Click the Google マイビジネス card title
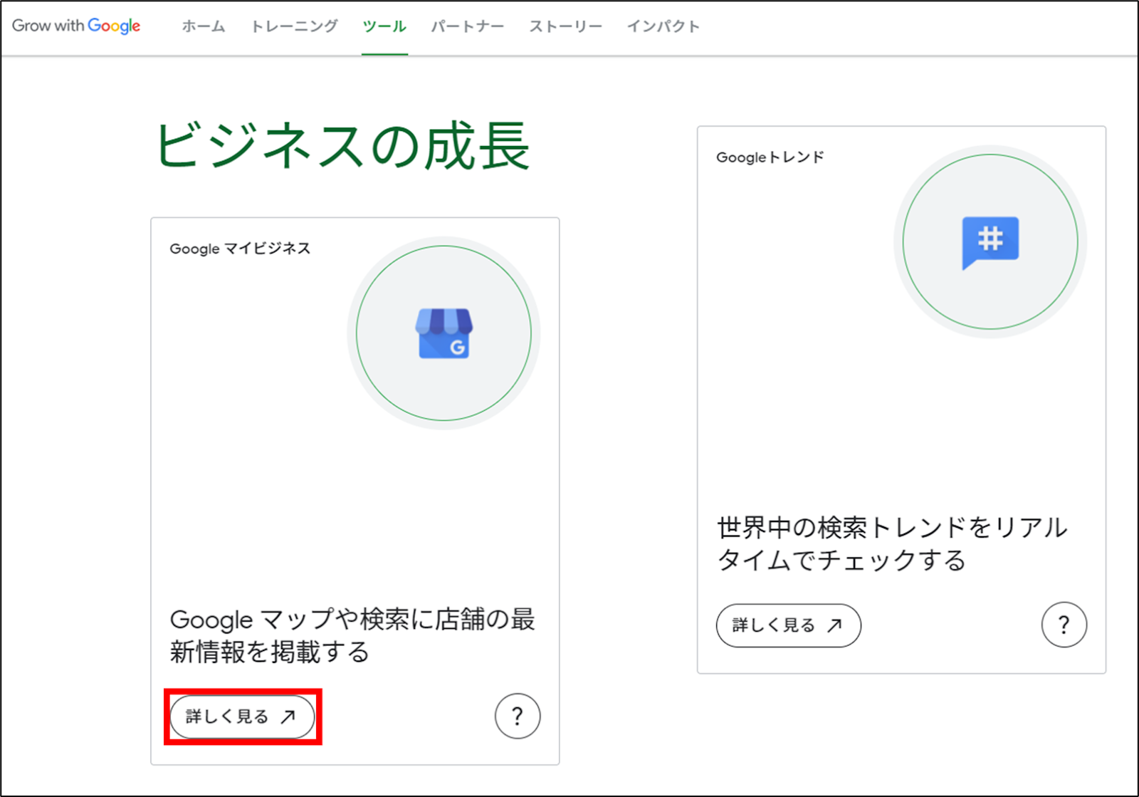The width and height of the screenshot is (1139, 797). point(240,249)
